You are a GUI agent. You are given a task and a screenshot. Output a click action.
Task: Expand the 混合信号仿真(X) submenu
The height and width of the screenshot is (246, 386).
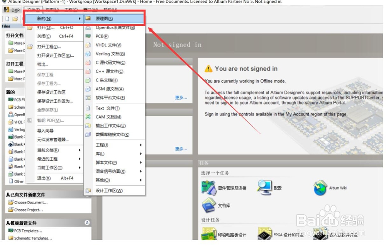coord(114,171)
